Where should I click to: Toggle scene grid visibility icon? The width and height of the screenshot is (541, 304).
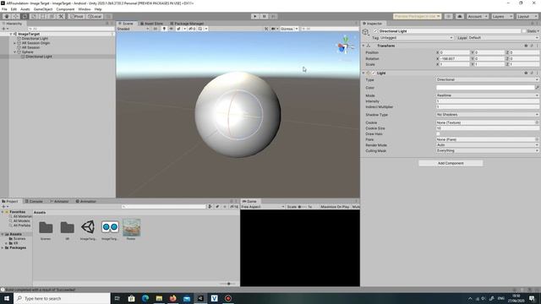pyautogui.click(x=200, y=29)
